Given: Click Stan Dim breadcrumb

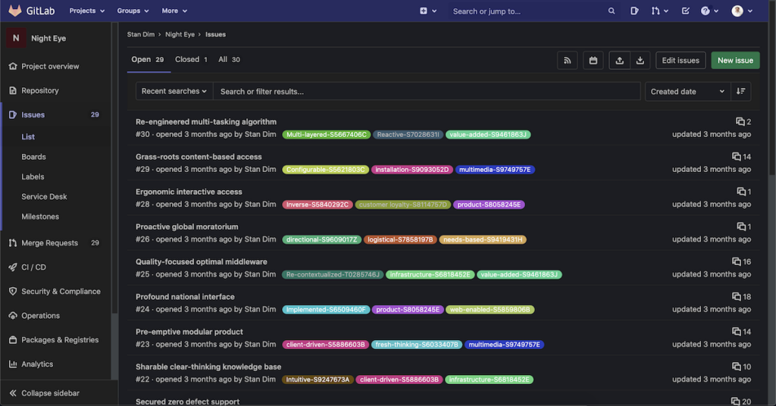Looking at the screenshot, I should point(140,35).
